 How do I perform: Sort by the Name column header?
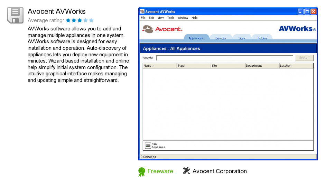[x=160, y=66]
